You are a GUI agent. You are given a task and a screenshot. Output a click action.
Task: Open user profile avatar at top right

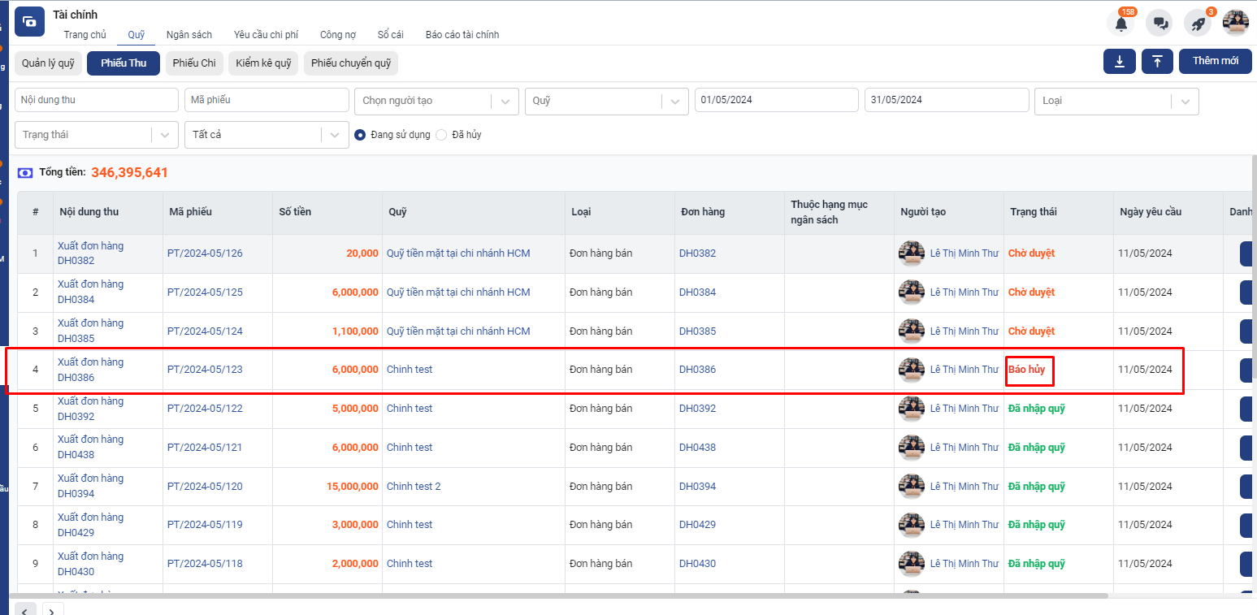1235,23
